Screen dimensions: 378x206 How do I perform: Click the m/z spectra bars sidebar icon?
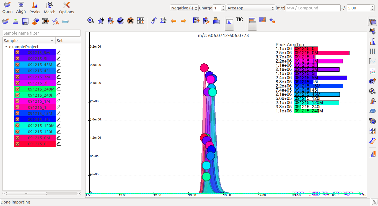click(372, 41)
